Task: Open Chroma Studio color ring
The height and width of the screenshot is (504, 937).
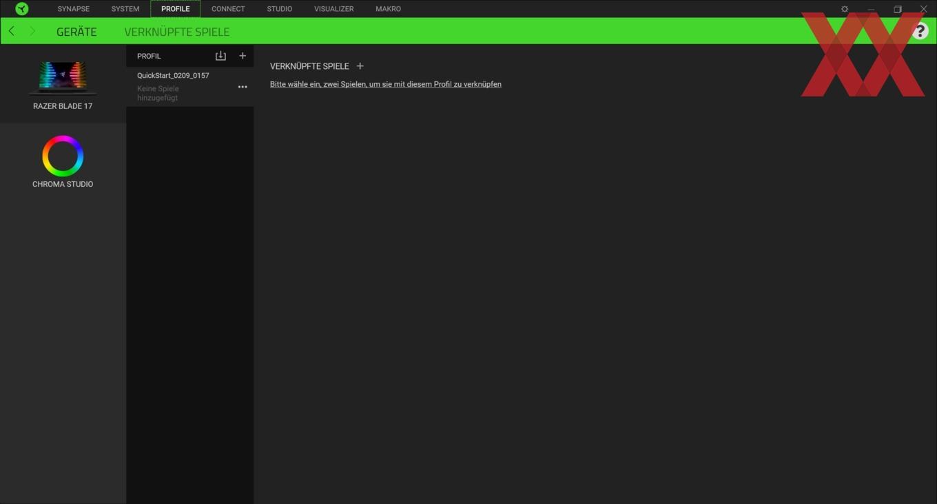Action: pos(63,157)
